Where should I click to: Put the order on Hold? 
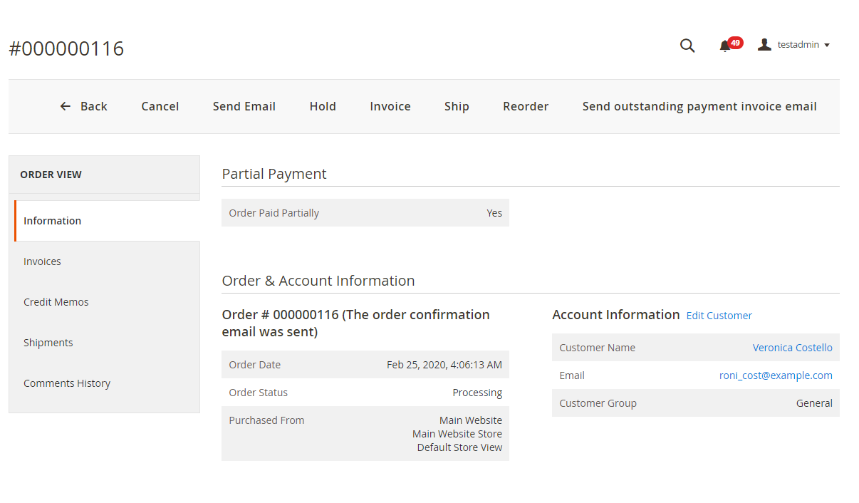323,106
